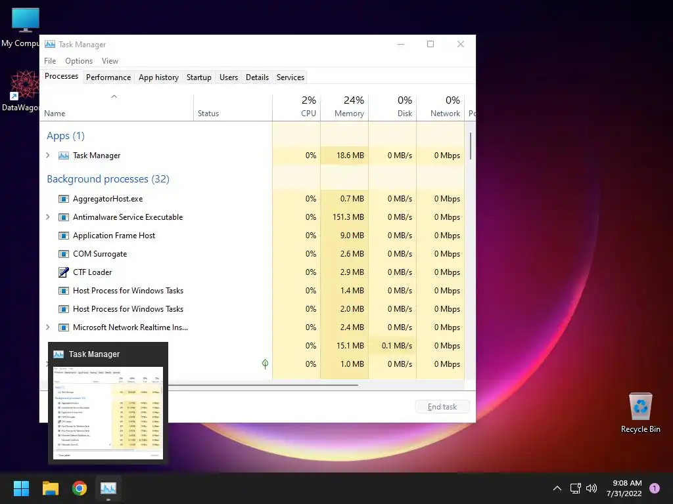Select the Processes tab
673x504 pixels.
coord(61,76)
